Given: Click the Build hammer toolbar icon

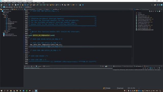Looking at the screenshot, I should coord(12,5).
